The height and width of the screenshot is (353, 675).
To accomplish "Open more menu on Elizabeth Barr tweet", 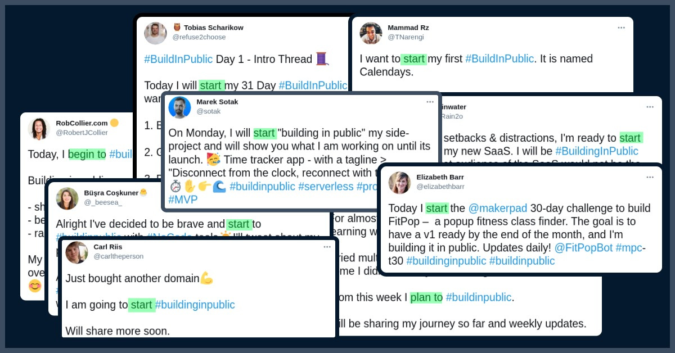I will click(x=650, y=177).
